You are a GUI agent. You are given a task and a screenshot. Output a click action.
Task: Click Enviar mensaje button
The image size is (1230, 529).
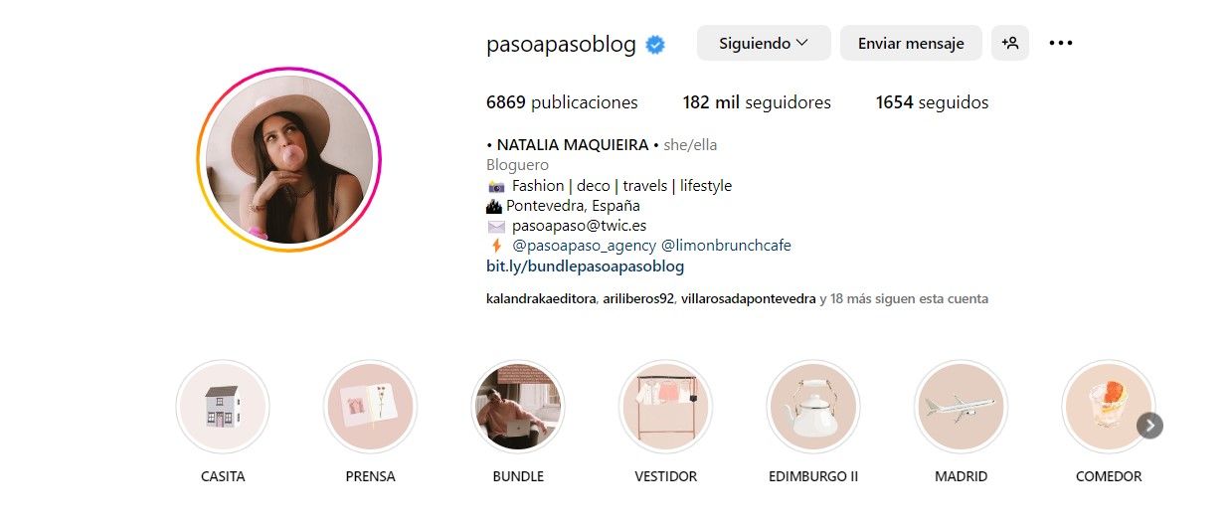911,43
